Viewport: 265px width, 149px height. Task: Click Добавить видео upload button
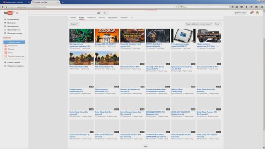point(240,13)
